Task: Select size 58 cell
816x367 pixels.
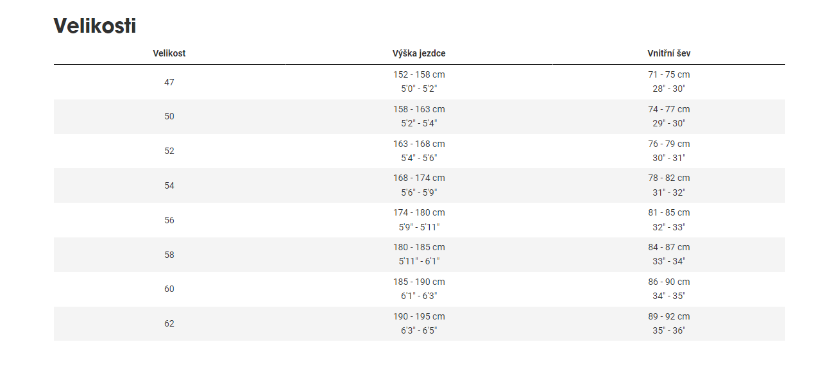Action: click(x=169, y=255)
